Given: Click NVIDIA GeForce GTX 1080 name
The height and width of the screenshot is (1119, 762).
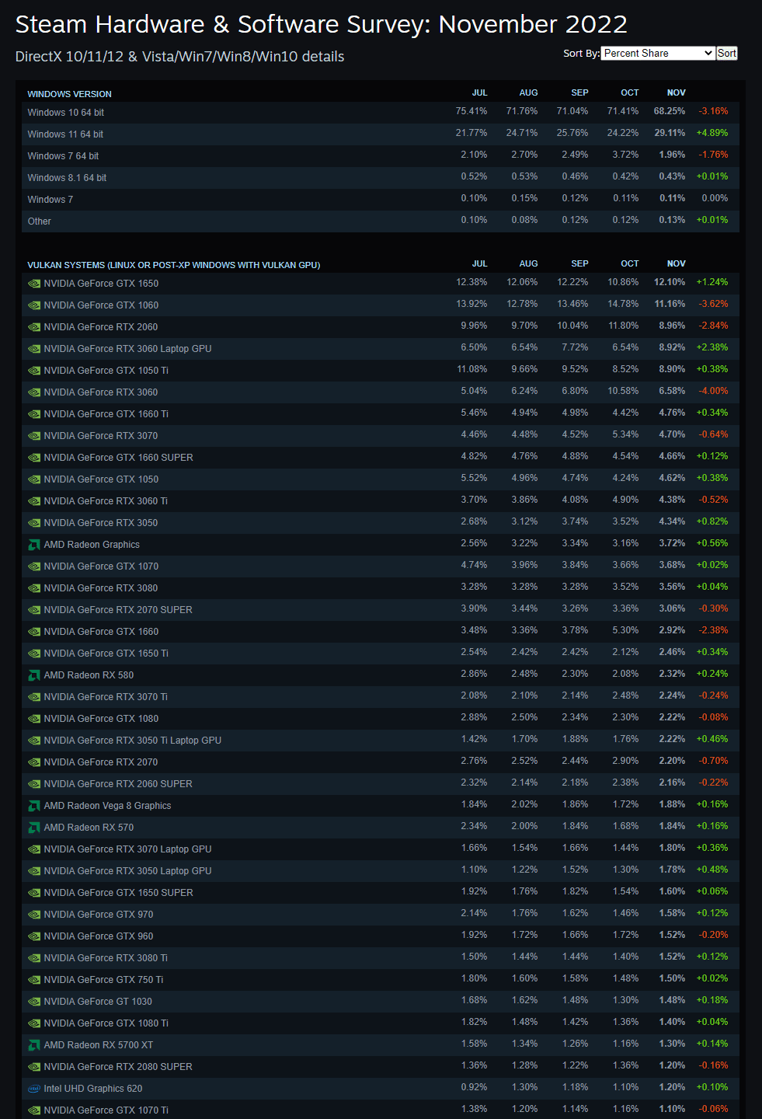Looking at the screenshot, I should pos(101,719).
